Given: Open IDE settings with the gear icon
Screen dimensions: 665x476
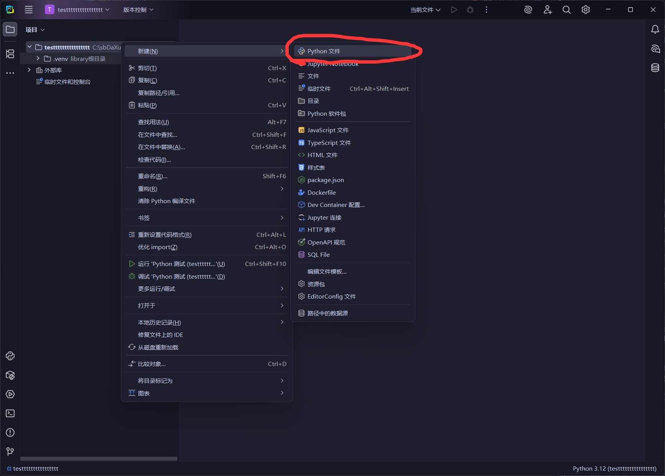Looking at the screenshot, I should pyautogui.click(x=585, y=10).
